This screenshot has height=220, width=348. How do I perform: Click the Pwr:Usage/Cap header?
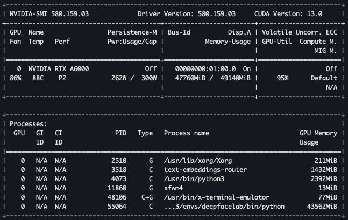point(132,42)
